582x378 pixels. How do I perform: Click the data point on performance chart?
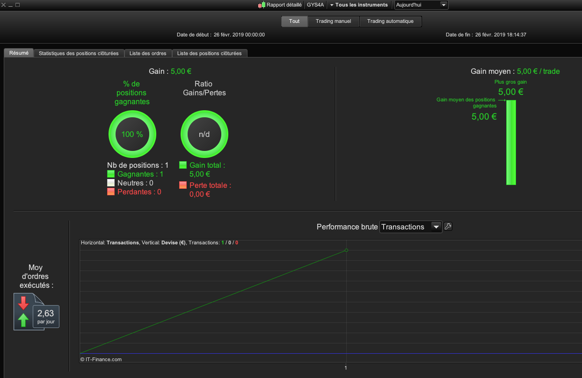346,250
